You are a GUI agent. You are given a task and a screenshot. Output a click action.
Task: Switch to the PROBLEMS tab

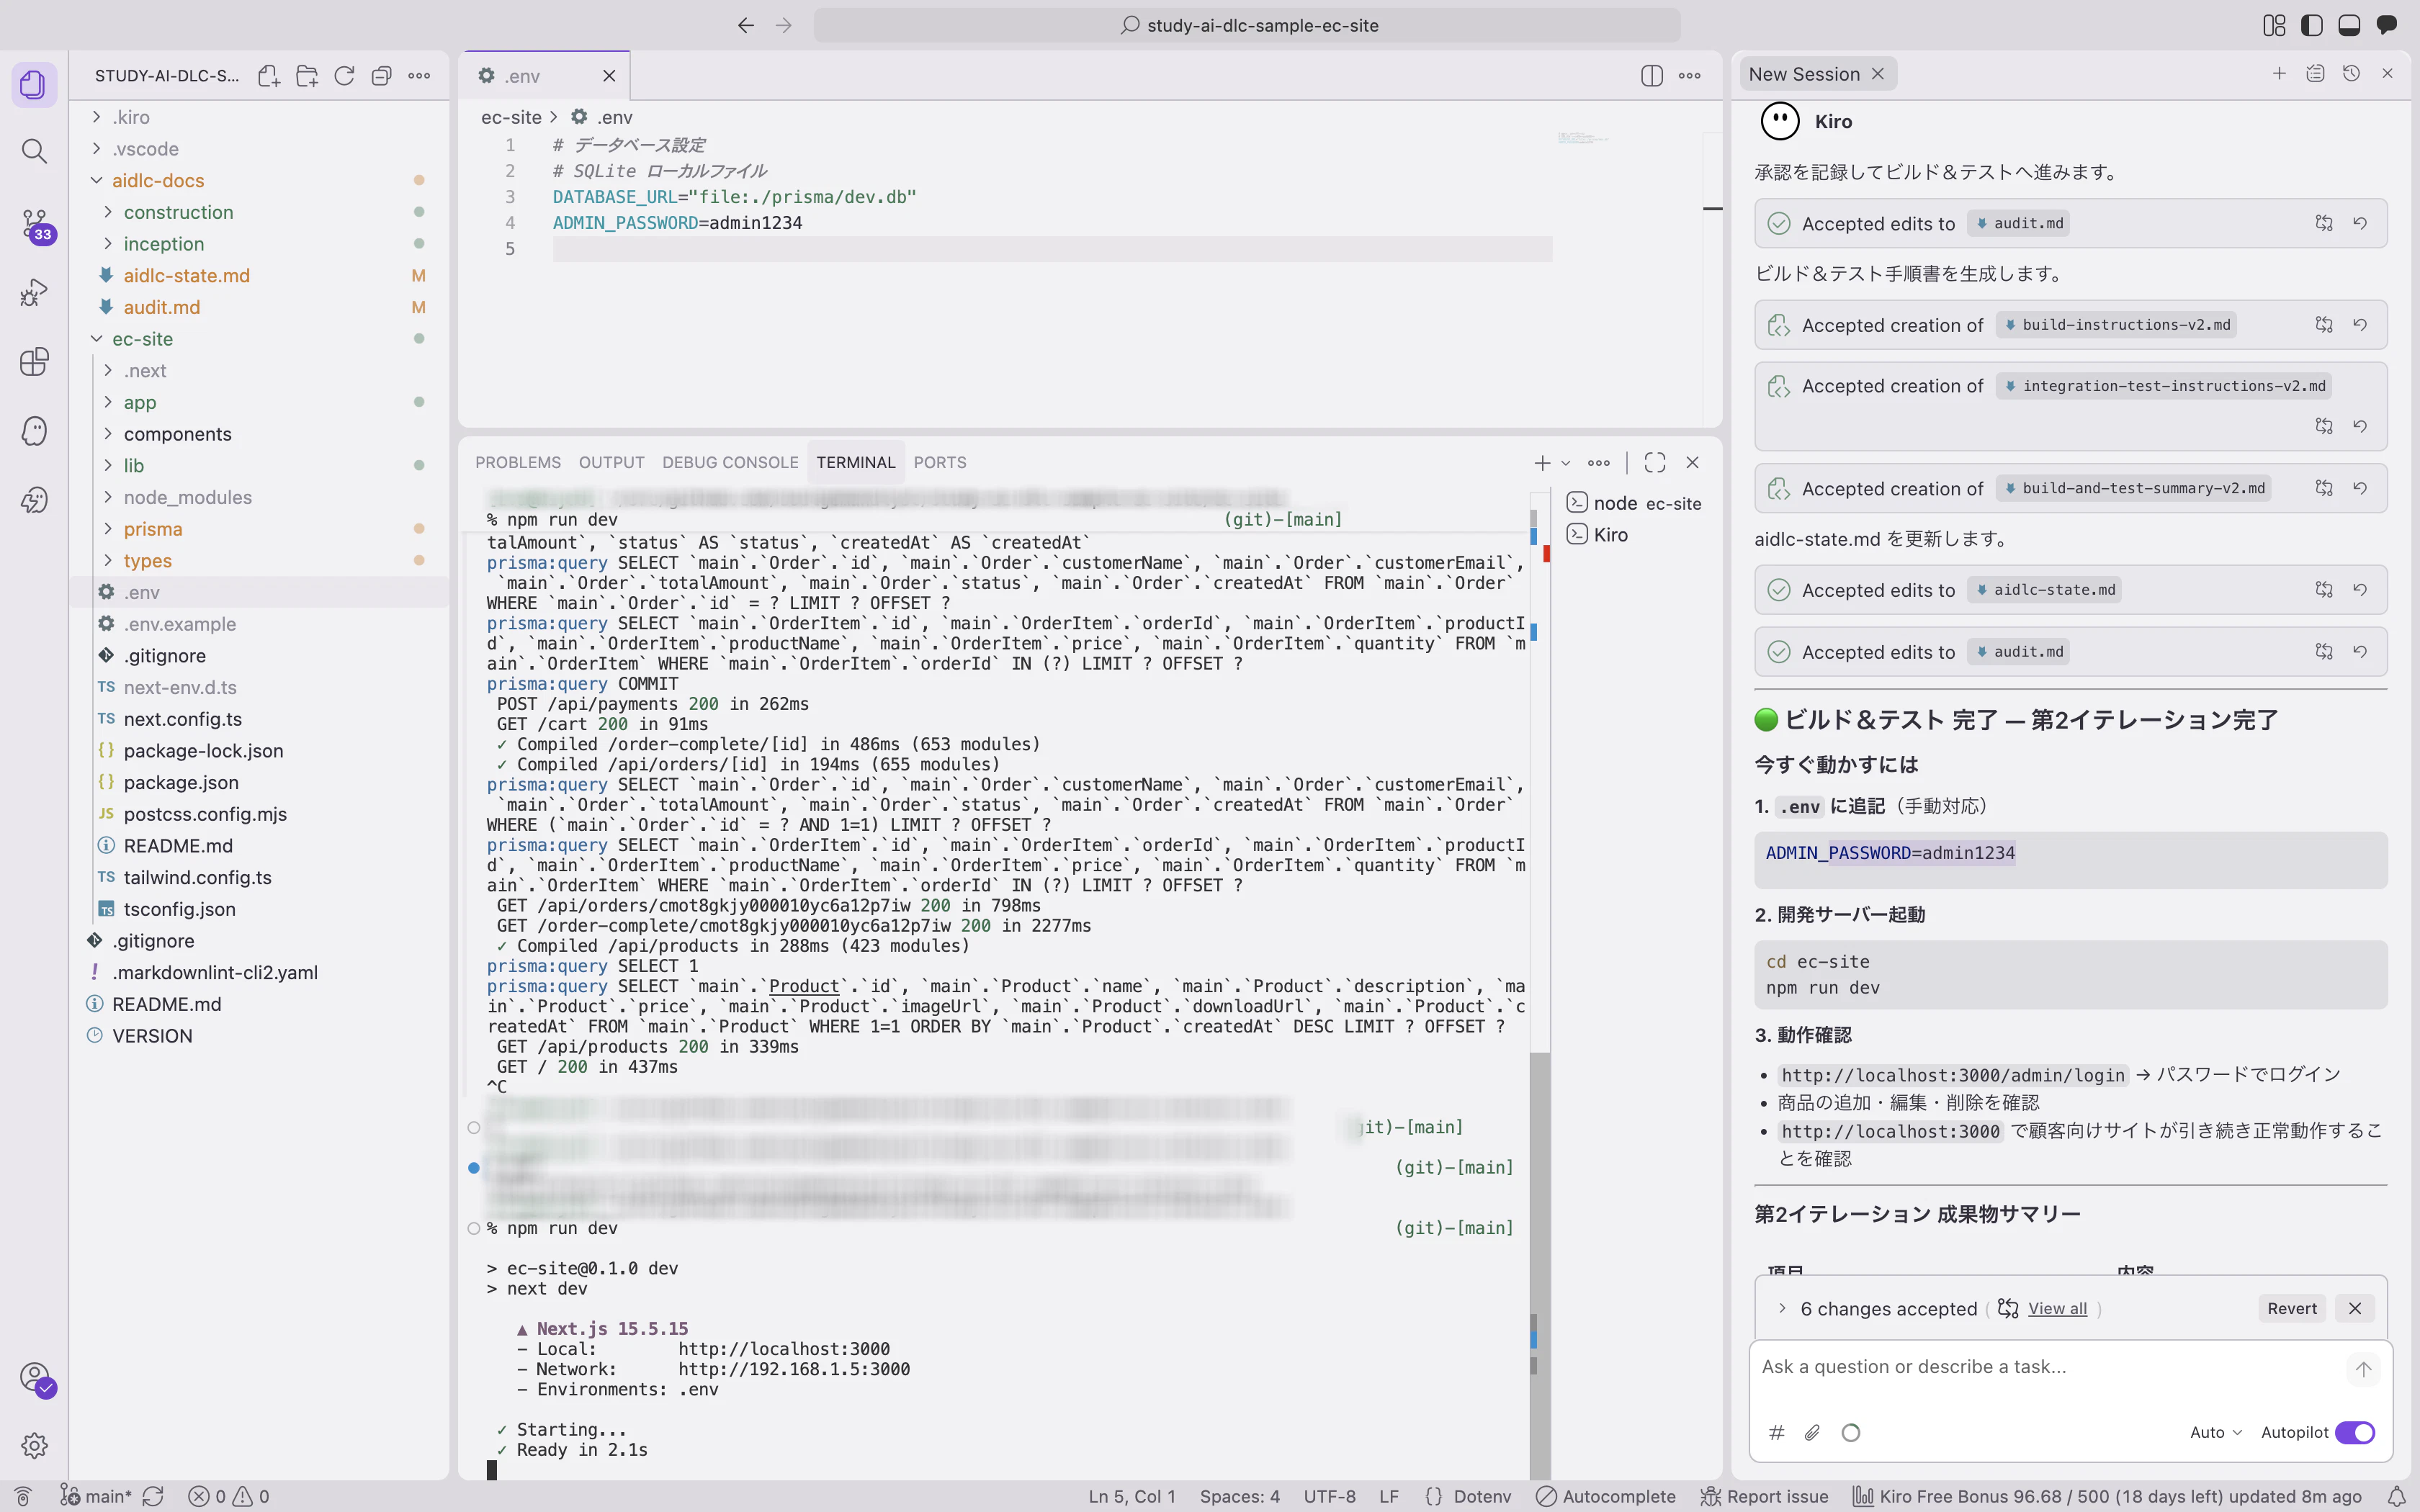pos(517,462)
